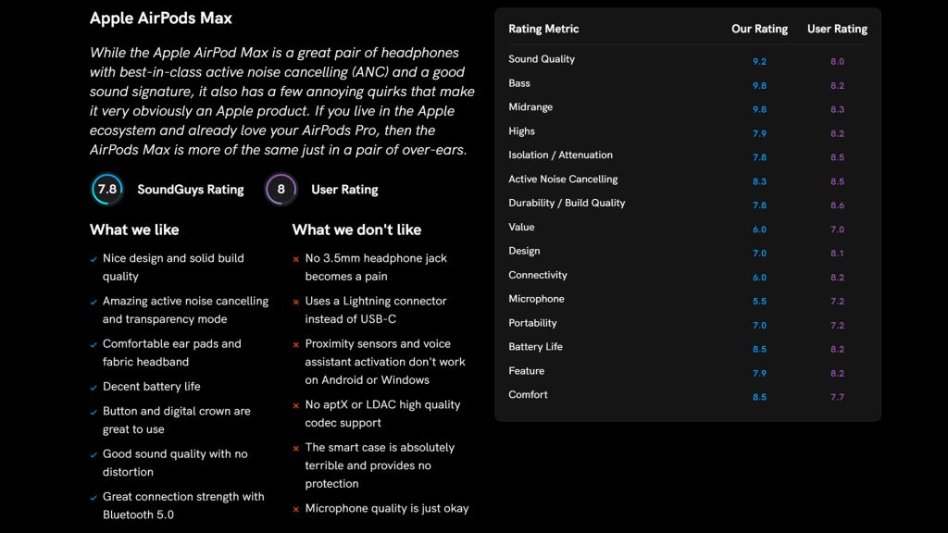The image size is (948, 533).
Task: Click the 7.8 SoundGuys rating circle
Action: point(107,189)
